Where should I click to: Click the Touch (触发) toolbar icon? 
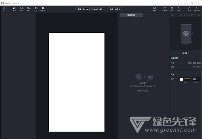coord(155,9)
